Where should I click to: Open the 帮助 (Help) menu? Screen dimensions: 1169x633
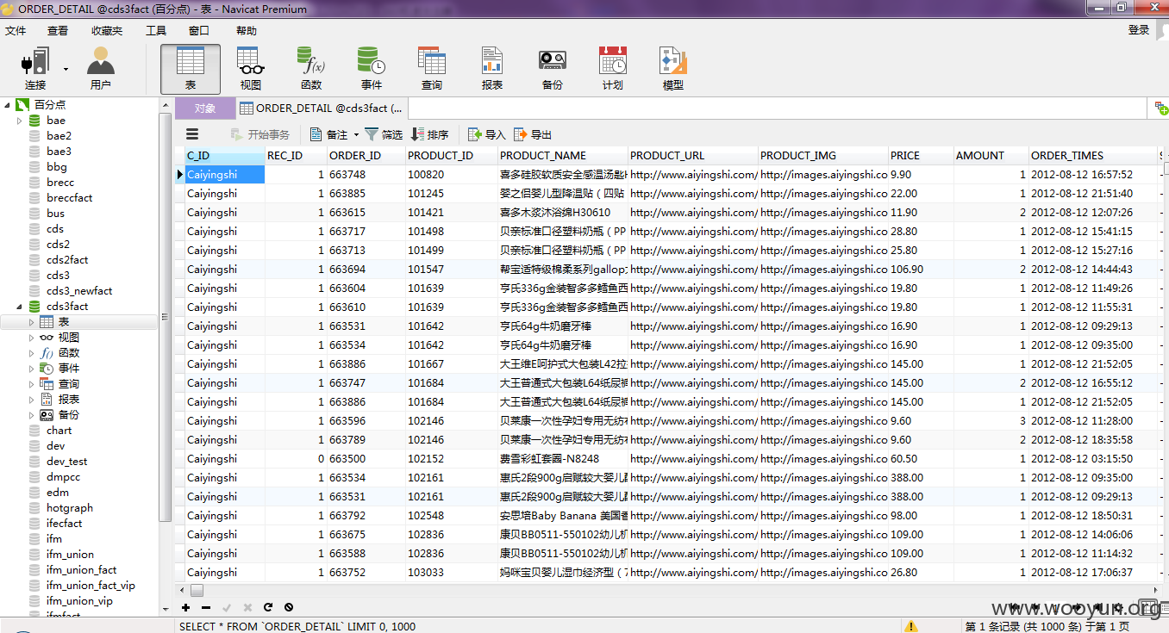coord(247,30)
